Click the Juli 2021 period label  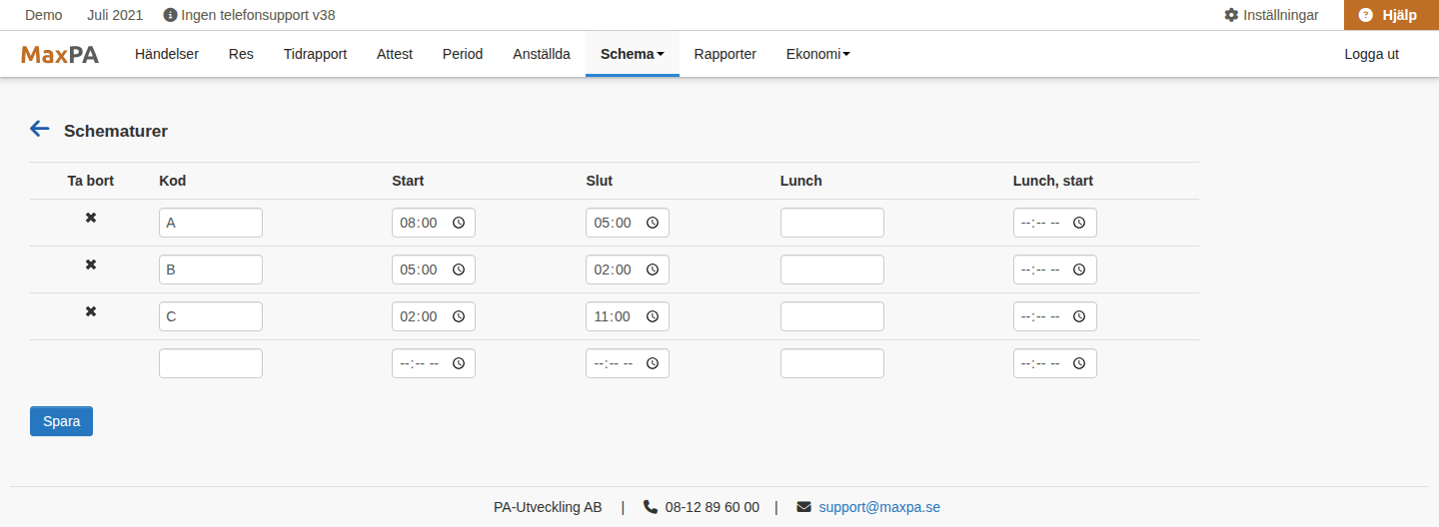tap(115, 15)
